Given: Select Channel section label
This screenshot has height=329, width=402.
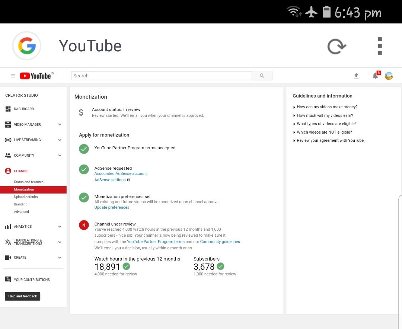Looking at the screenshot, I should click(x=22, y=171).
